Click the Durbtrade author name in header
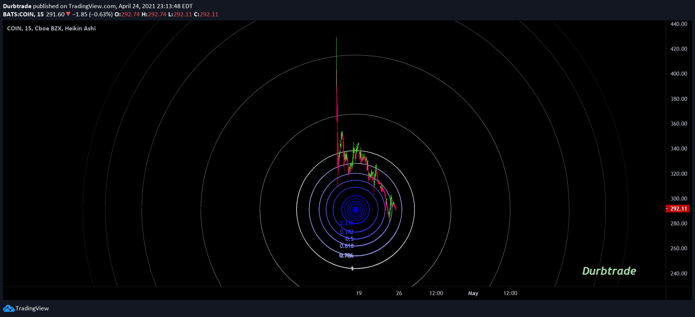Screen dimensions: 695x317 (17, 6)
